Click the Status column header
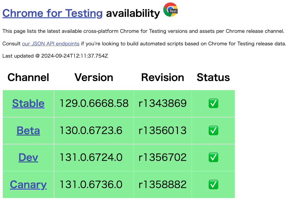 click(x=213, y=77)
